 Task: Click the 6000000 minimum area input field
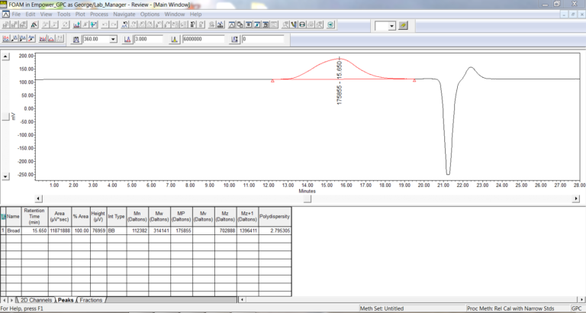click(x=203, y=39)
